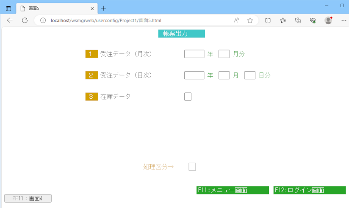The image size is (349, 208).
Task: Open Browser essentials heart icon
Action: [313, 20]
